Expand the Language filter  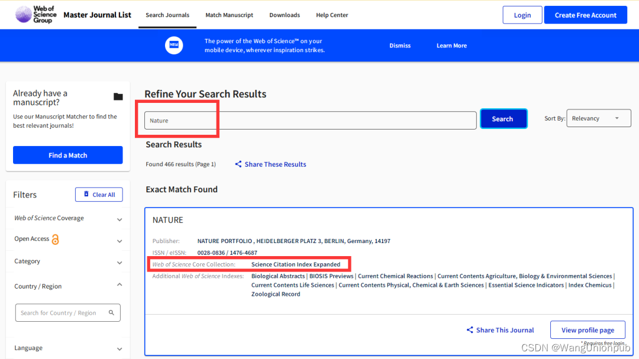click(120, 349)
